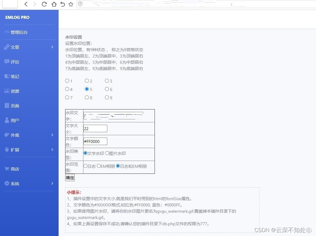Image resolution: width=316 pixels, height=236 pixels.
Task: Click the font size field showing 22
Action: [x=95, y=128]
